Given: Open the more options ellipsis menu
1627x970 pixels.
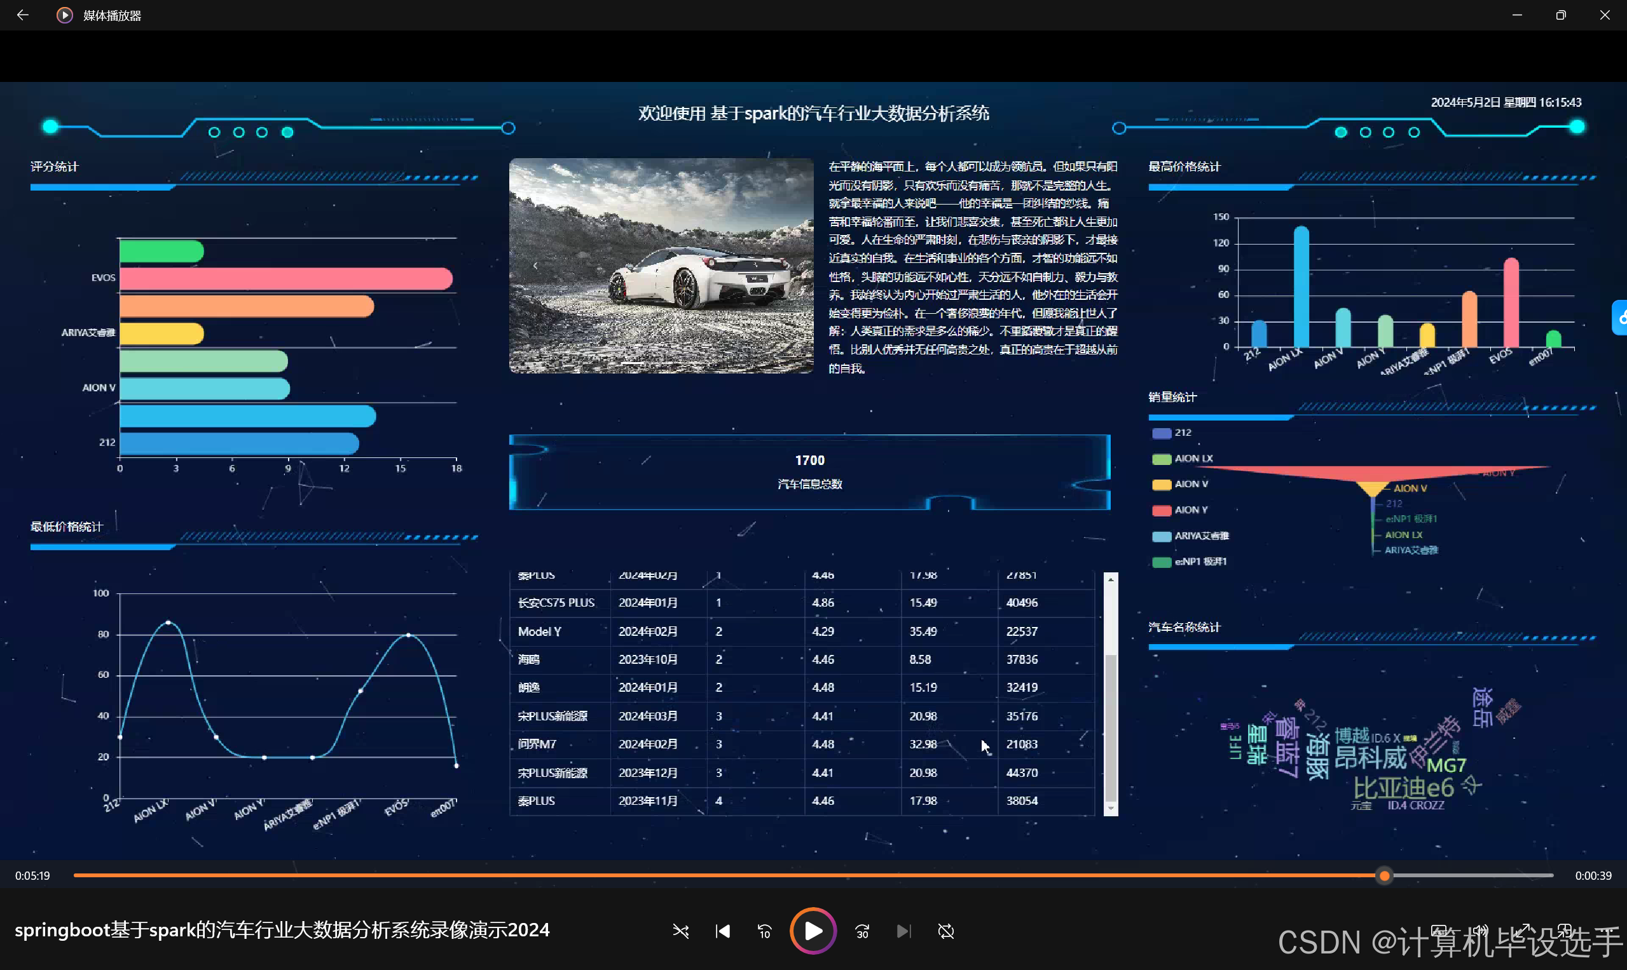Looking at the screenshot, I should [x=1607, y=929].
